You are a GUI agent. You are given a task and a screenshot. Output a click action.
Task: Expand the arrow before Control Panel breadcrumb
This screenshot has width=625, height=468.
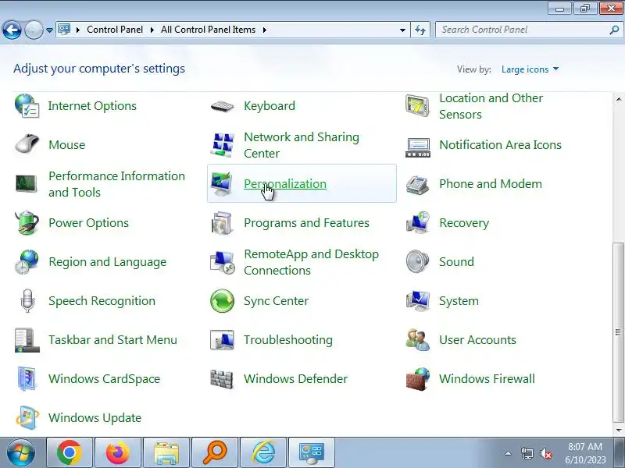tap(78, 30)
